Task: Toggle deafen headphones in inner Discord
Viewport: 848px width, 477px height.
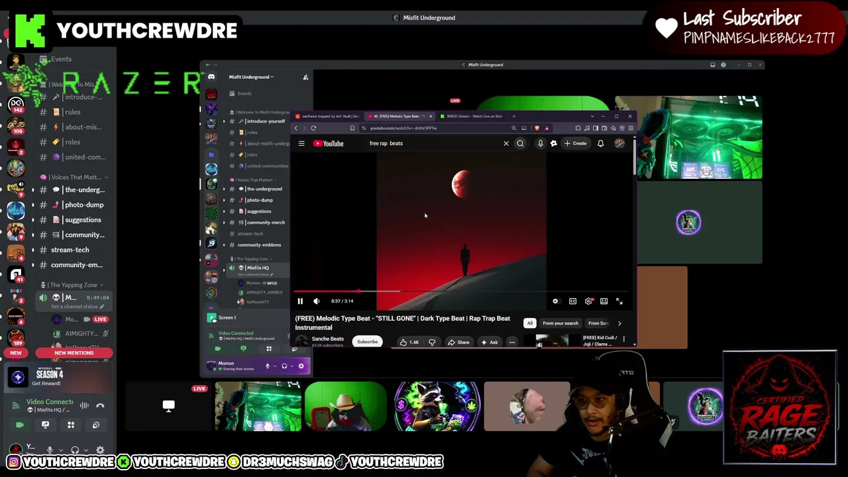Action: click(x=284, y=366)
